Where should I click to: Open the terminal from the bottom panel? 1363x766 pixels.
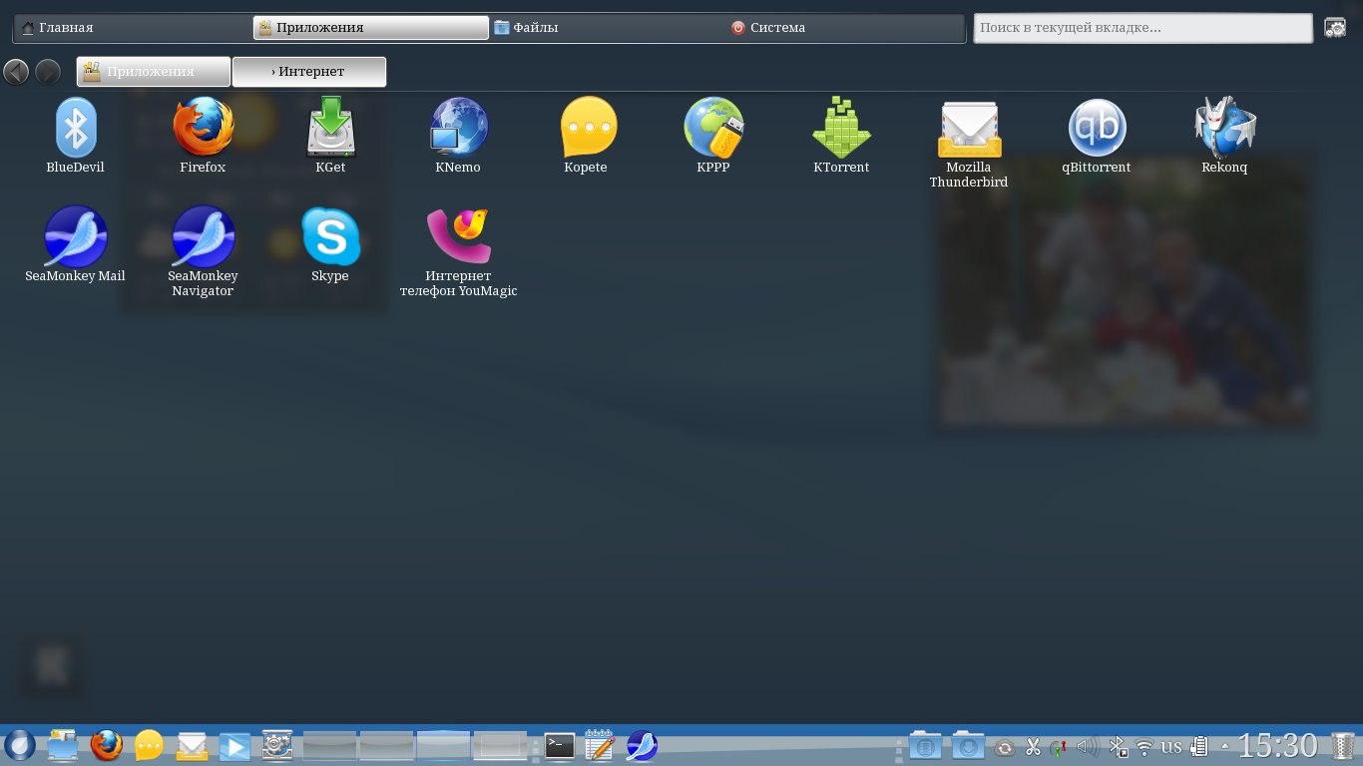[x=559, y=745]
